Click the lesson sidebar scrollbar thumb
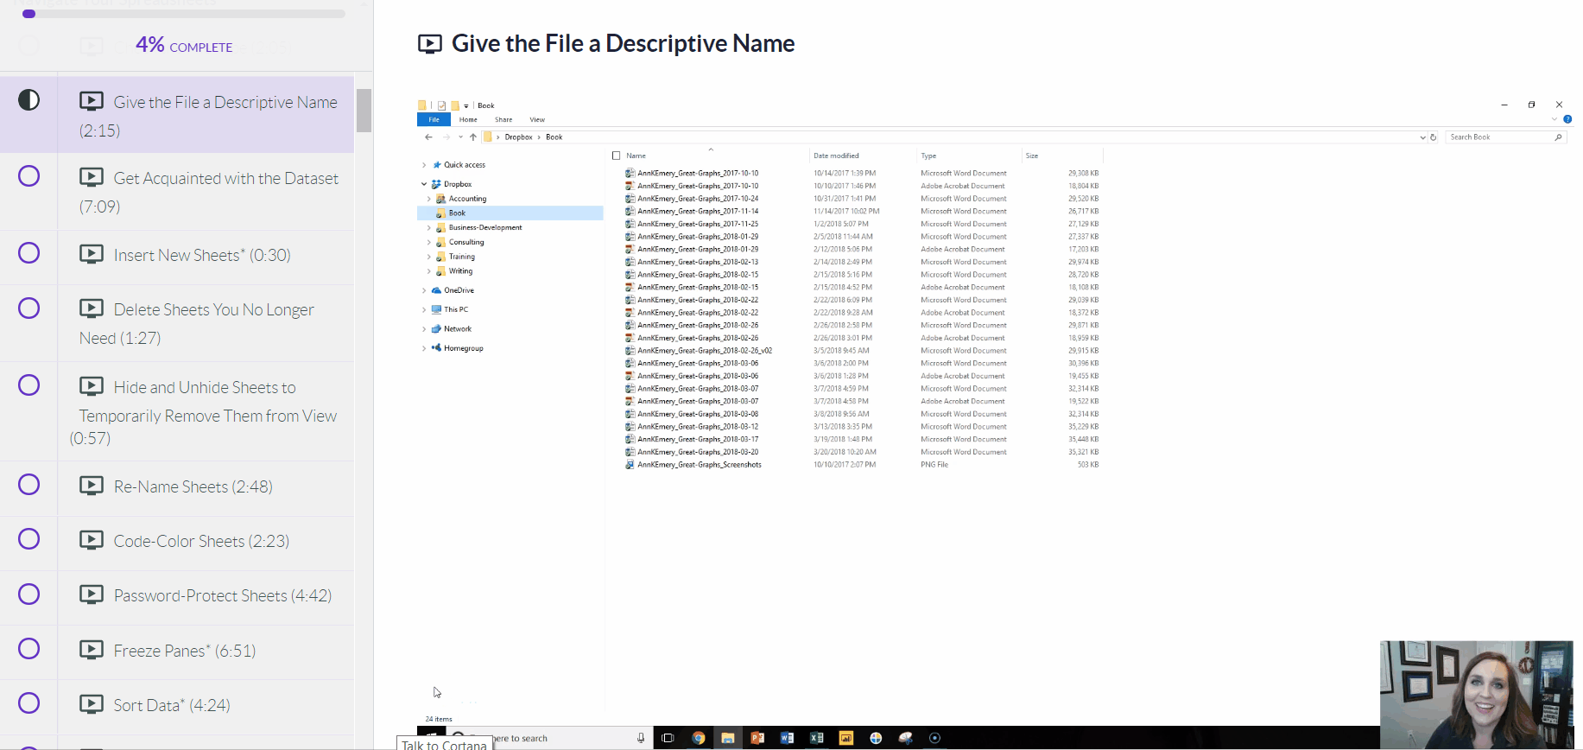Screen dimensions: 1583x750 pyautogui.click(x=364, y=111)
